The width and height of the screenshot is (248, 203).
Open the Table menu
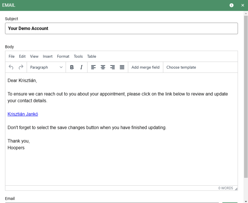91,57
